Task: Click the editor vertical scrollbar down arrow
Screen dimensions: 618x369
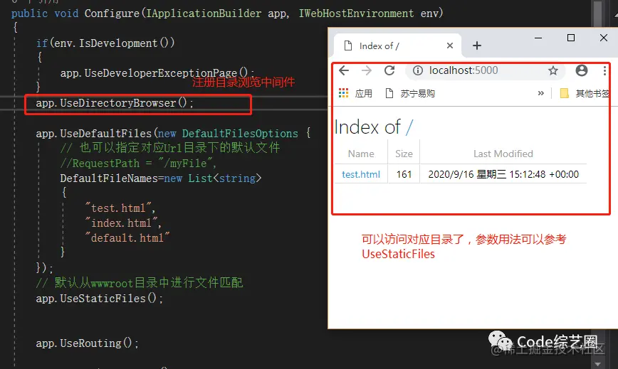Action: click(598, 364)
